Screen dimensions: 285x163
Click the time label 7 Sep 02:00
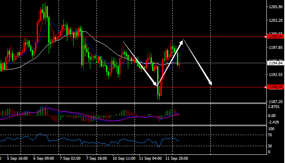pos(70,158)
